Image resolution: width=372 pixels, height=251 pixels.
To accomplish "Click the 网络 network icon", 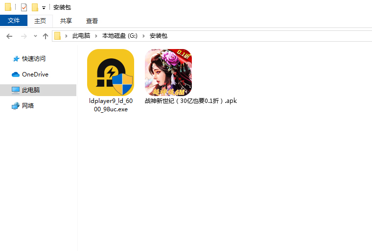I will 16,106.
